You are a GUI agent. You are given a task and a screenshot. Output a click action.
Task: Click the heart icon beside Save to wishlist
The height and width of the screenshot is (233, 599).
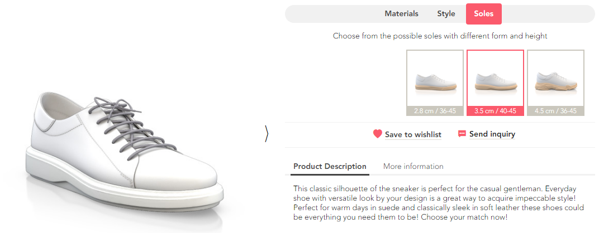tap(378, 134)
